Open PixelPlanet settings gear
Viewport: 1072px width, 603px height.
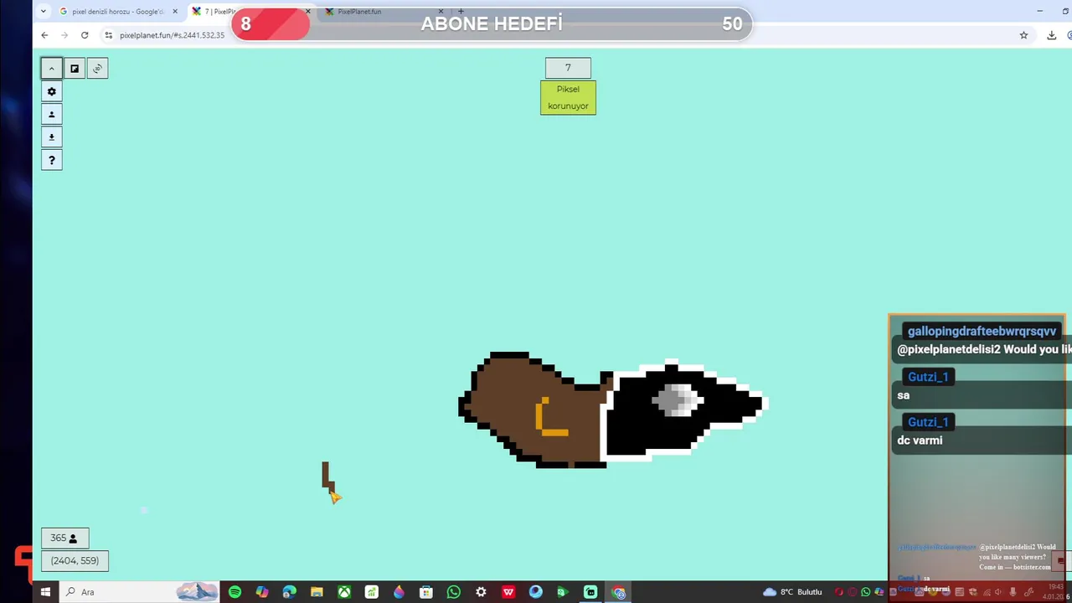coord(51,91)
